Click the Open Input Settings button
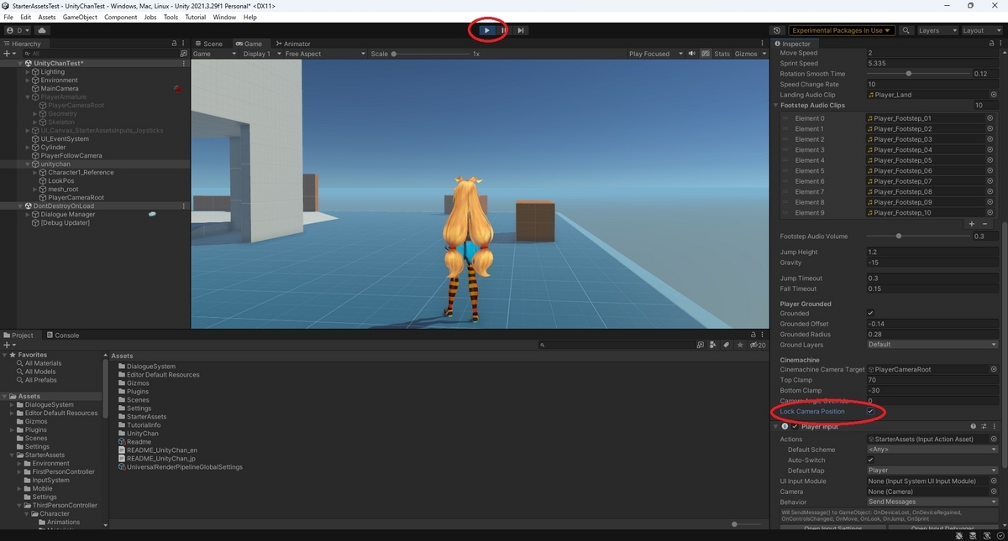The height and width of the screenshot is (541, 1008). pyautogui.click(x=832, y=529)
